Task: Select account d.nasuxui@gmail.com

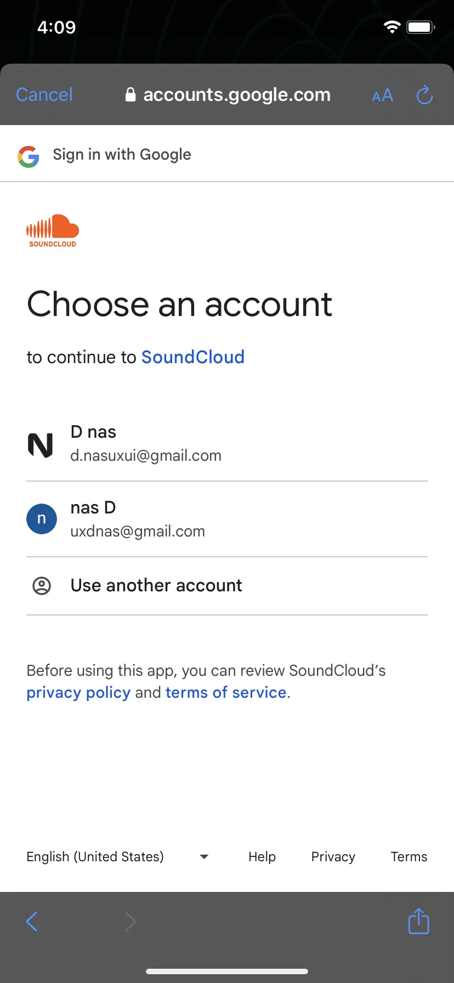Action: (227, 444)
